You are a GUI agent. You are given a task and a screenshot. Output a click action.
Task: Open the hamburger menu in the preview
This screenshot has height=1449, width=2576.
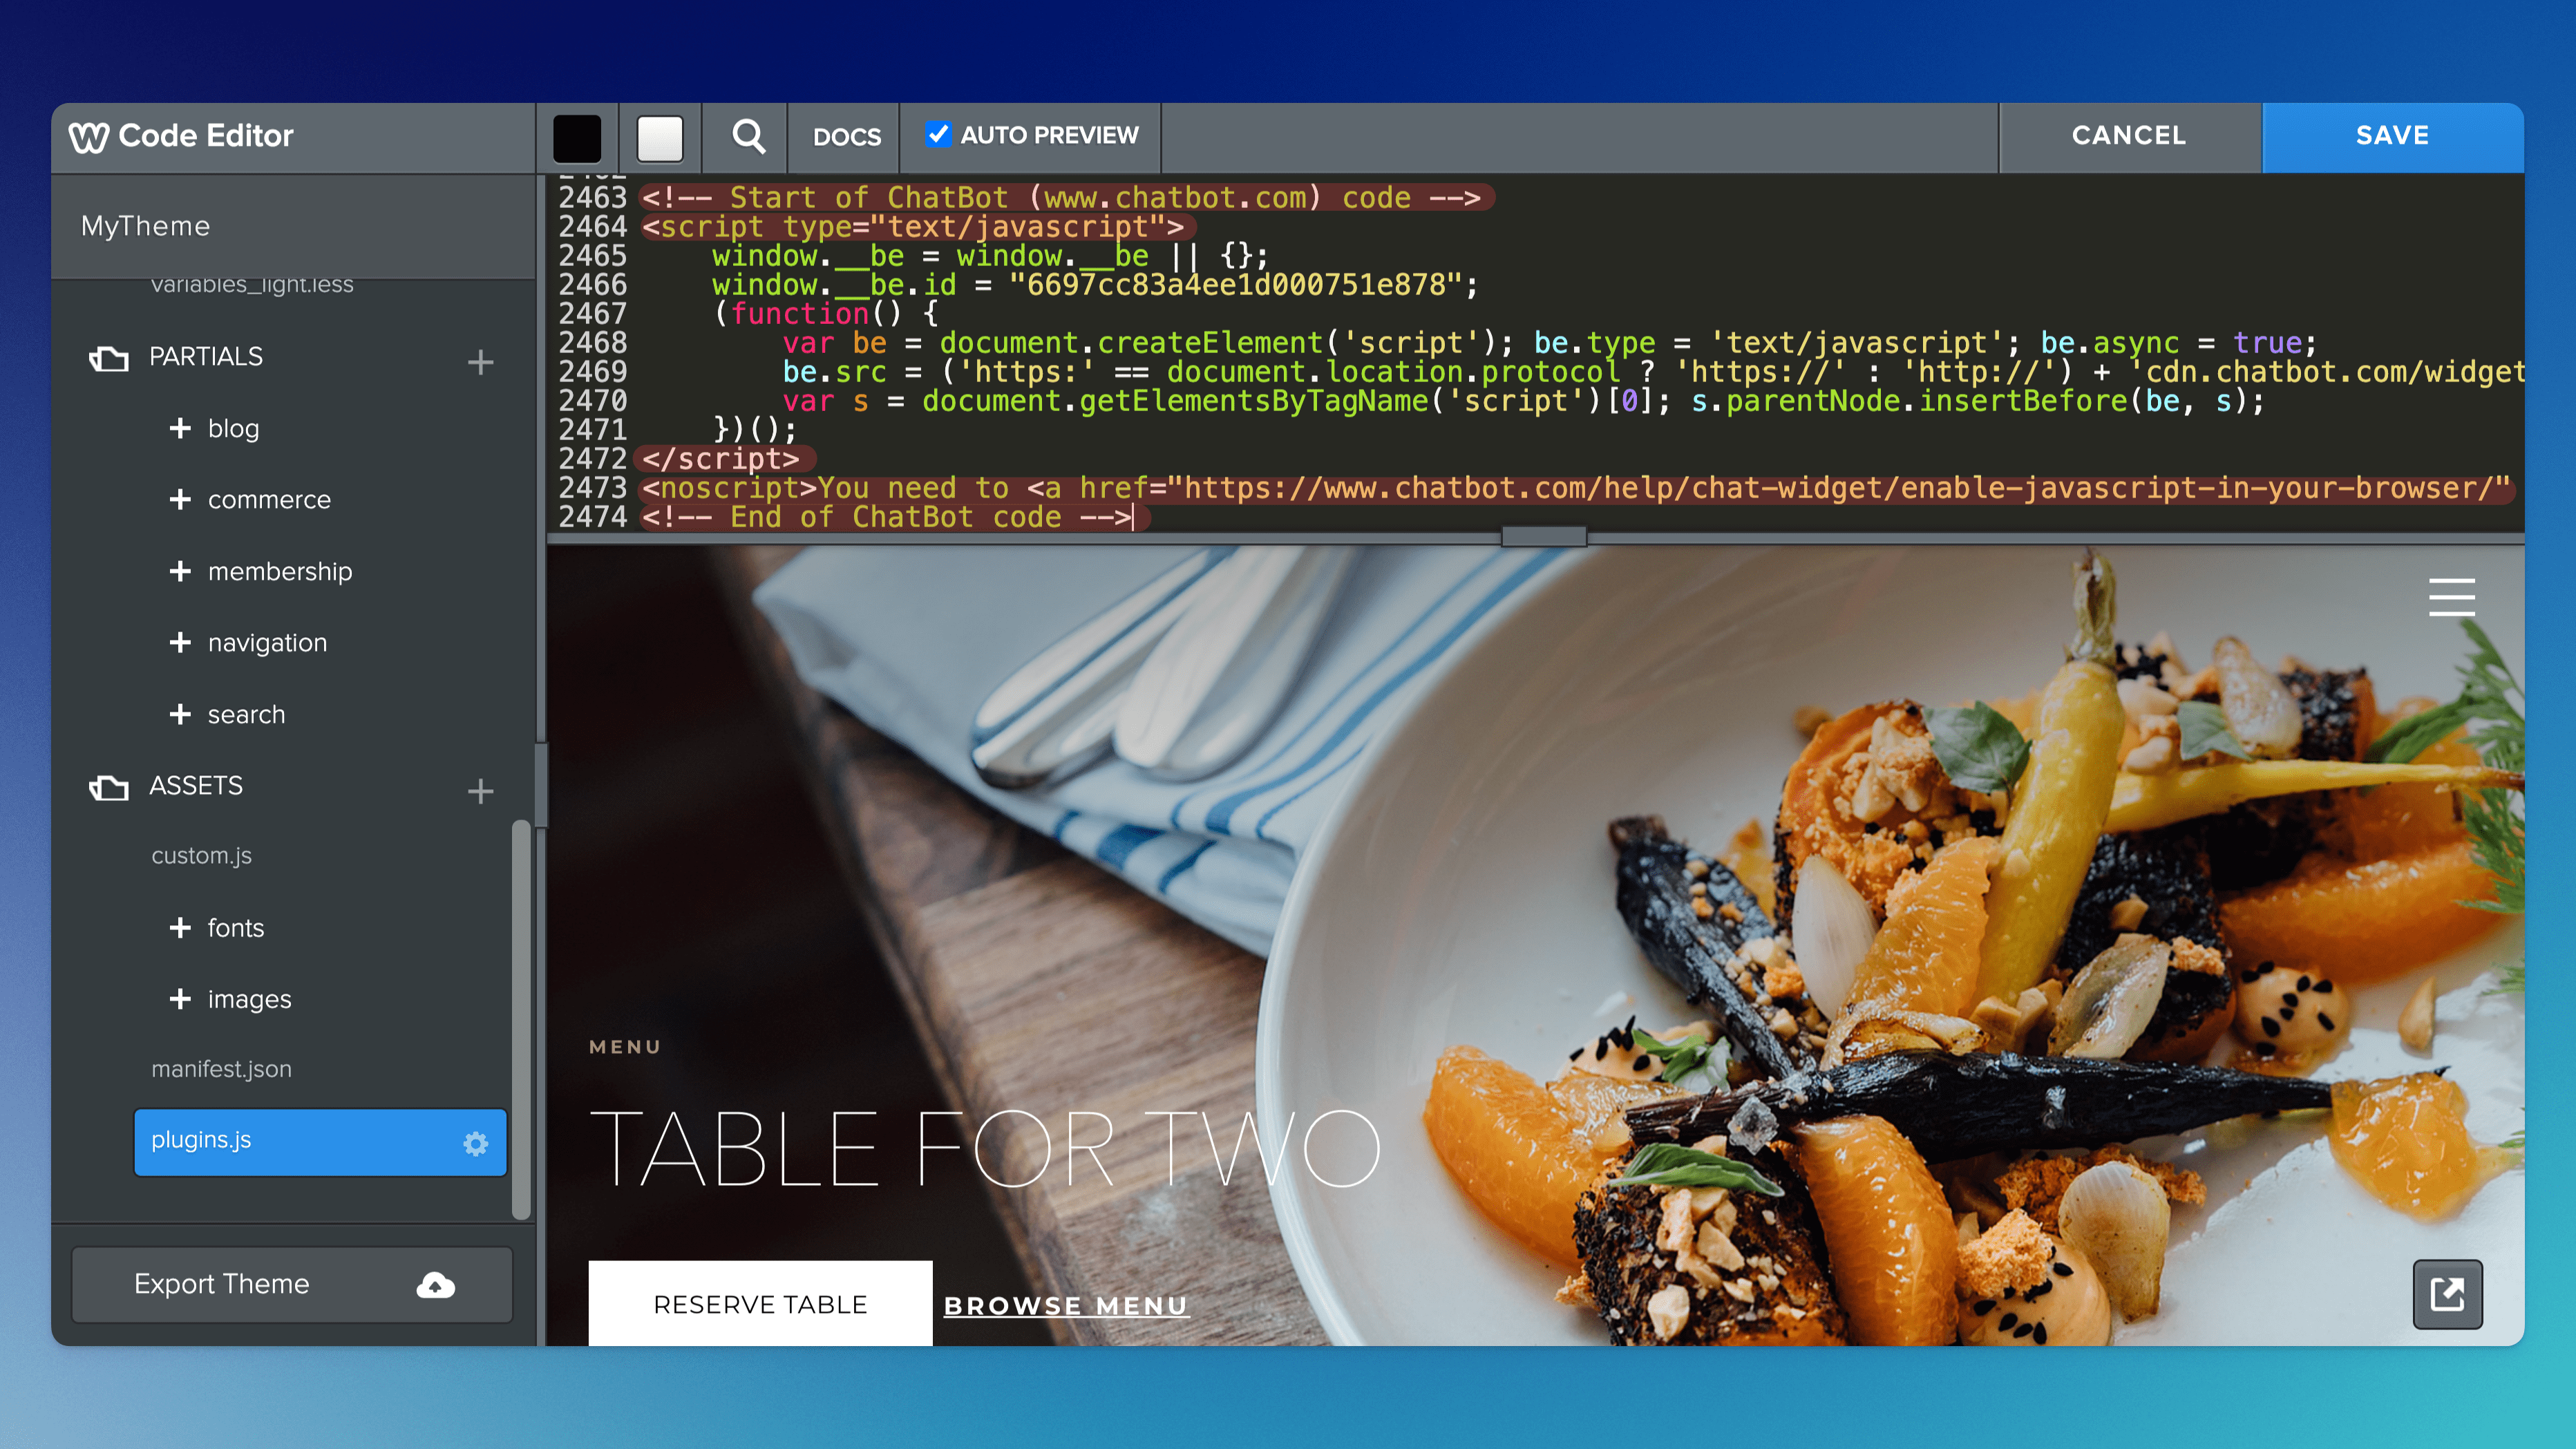[x=2451, y=597]
